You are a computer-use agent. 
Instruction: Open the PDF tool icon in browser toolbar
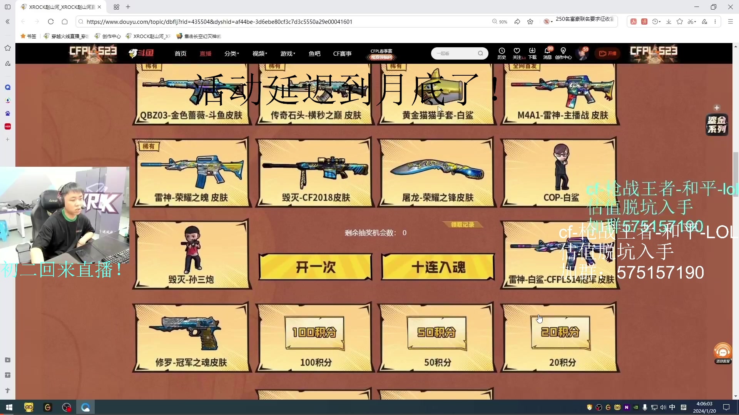tap(634, 22)
